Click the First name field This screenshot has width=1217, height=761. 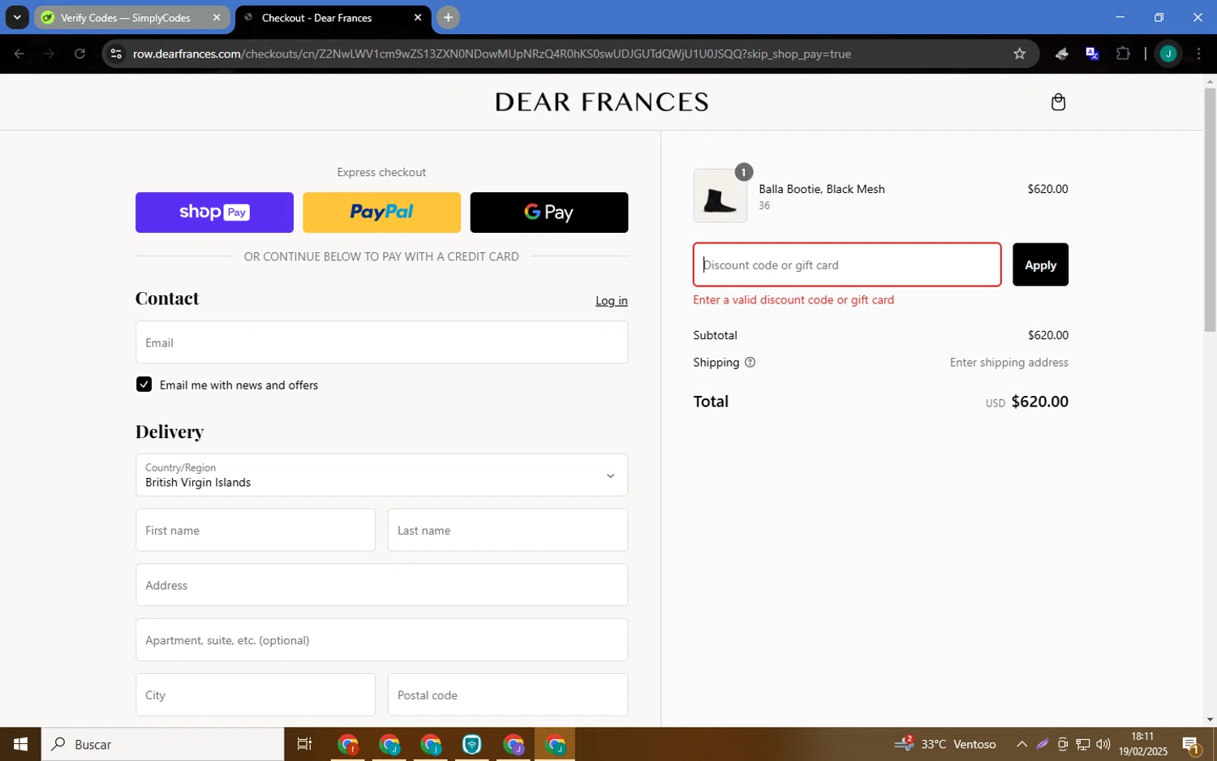(256, 530)
